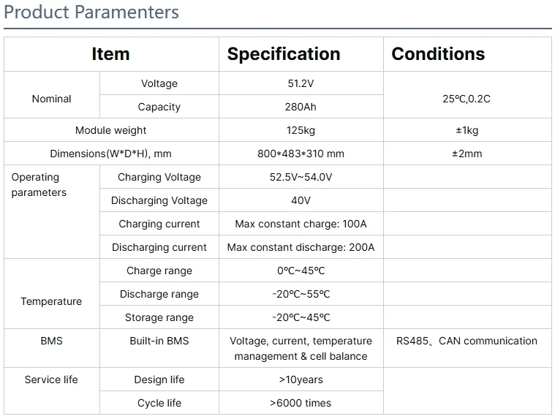
Task: Select the Module weight row label
Action: [110, 130]
